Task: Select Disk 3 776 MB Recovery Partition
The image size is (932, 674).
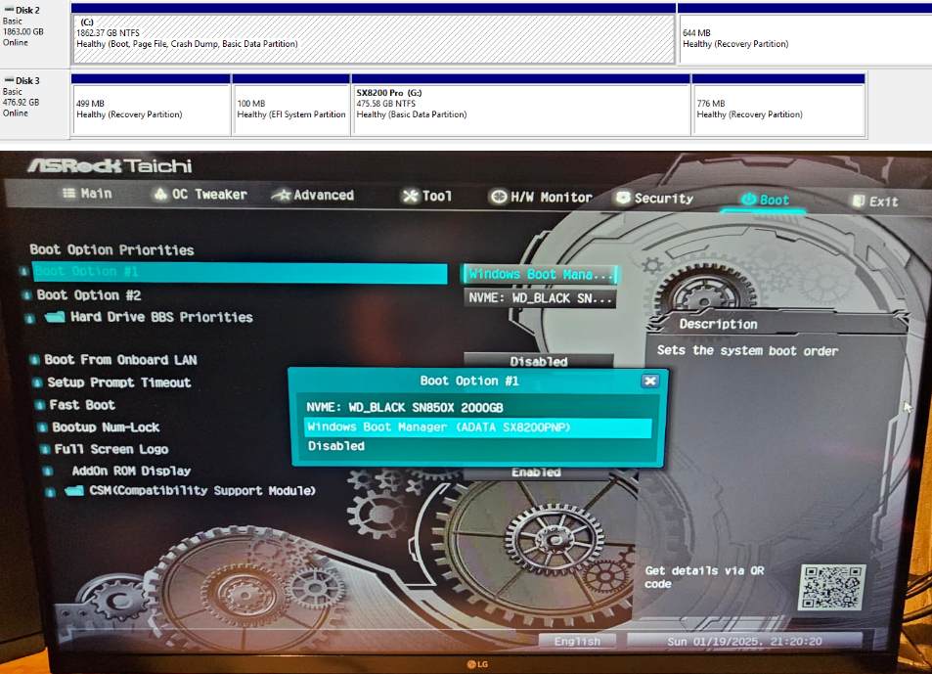Action: pos(778,110)
